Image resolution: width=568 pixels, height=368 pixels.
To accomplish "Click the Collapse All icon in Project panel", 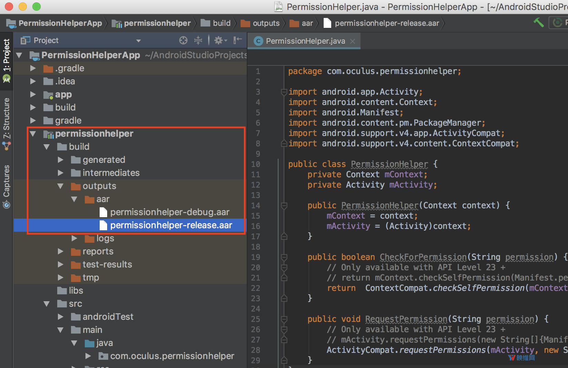I will [x=198, y=41].
